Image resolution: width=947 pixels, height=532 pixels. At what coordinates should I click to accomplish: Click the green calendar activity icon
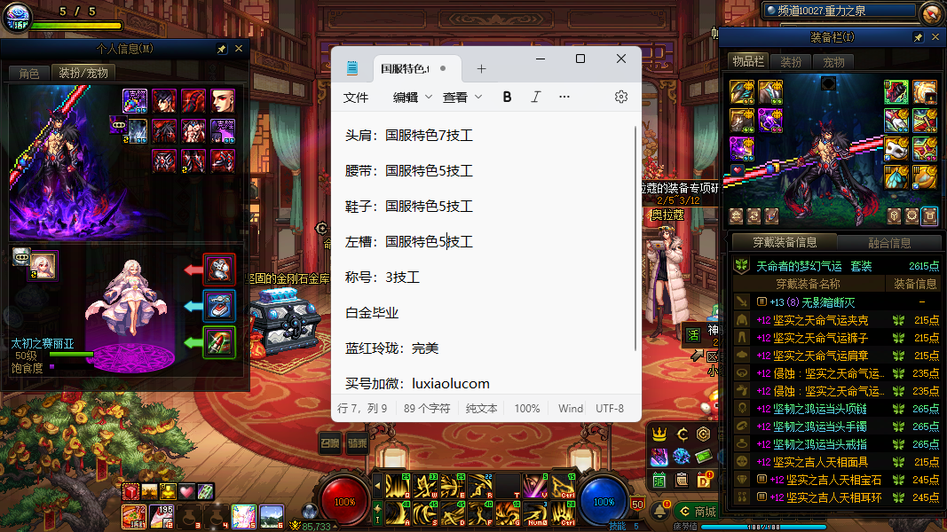[x=659, y=480]
